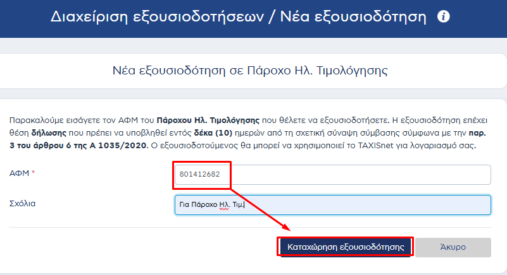
Task: Click the spell-flagged 'Ηλ' in comments
Action: tap(224, 204)
